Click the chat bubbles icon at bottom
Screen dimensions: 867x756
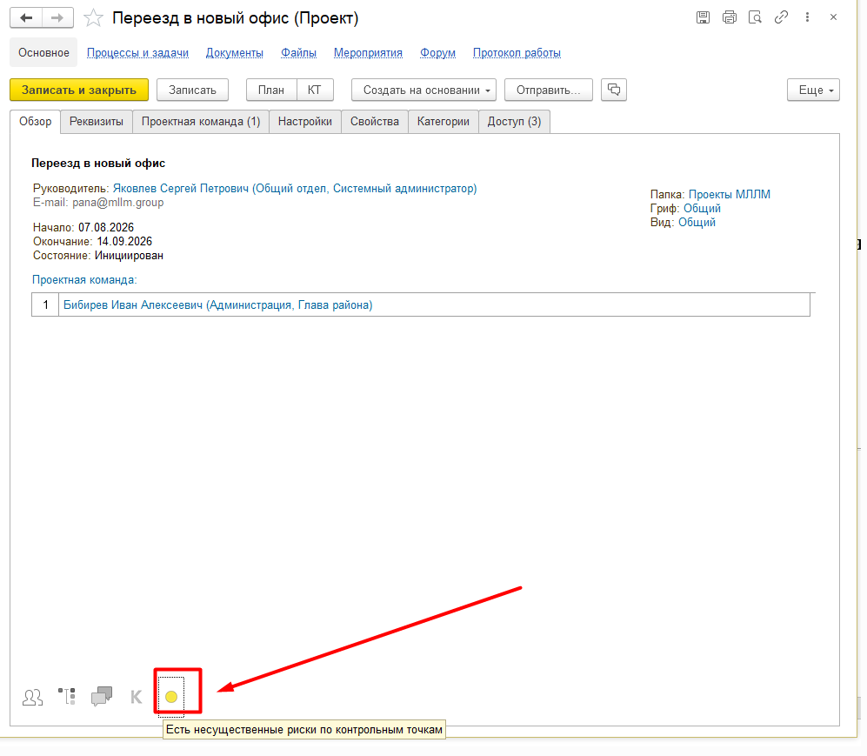[102, 696]
